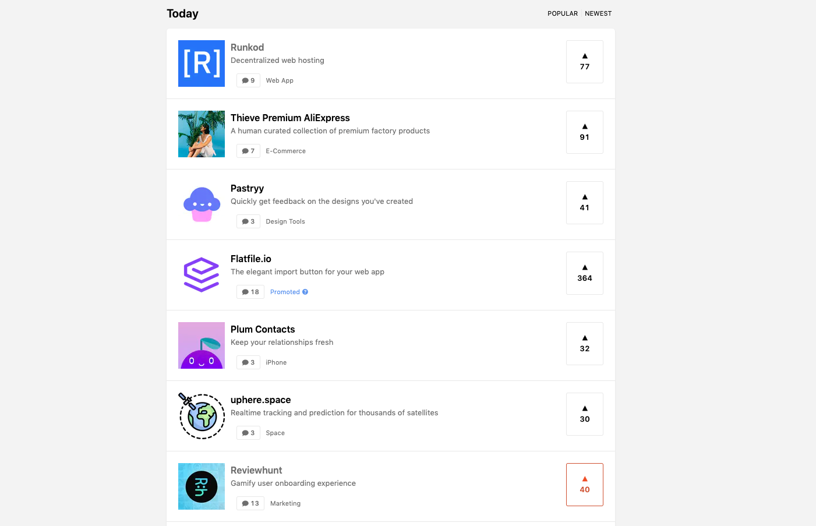
Task: Open the Runkod product title
Action: point(247,47)
